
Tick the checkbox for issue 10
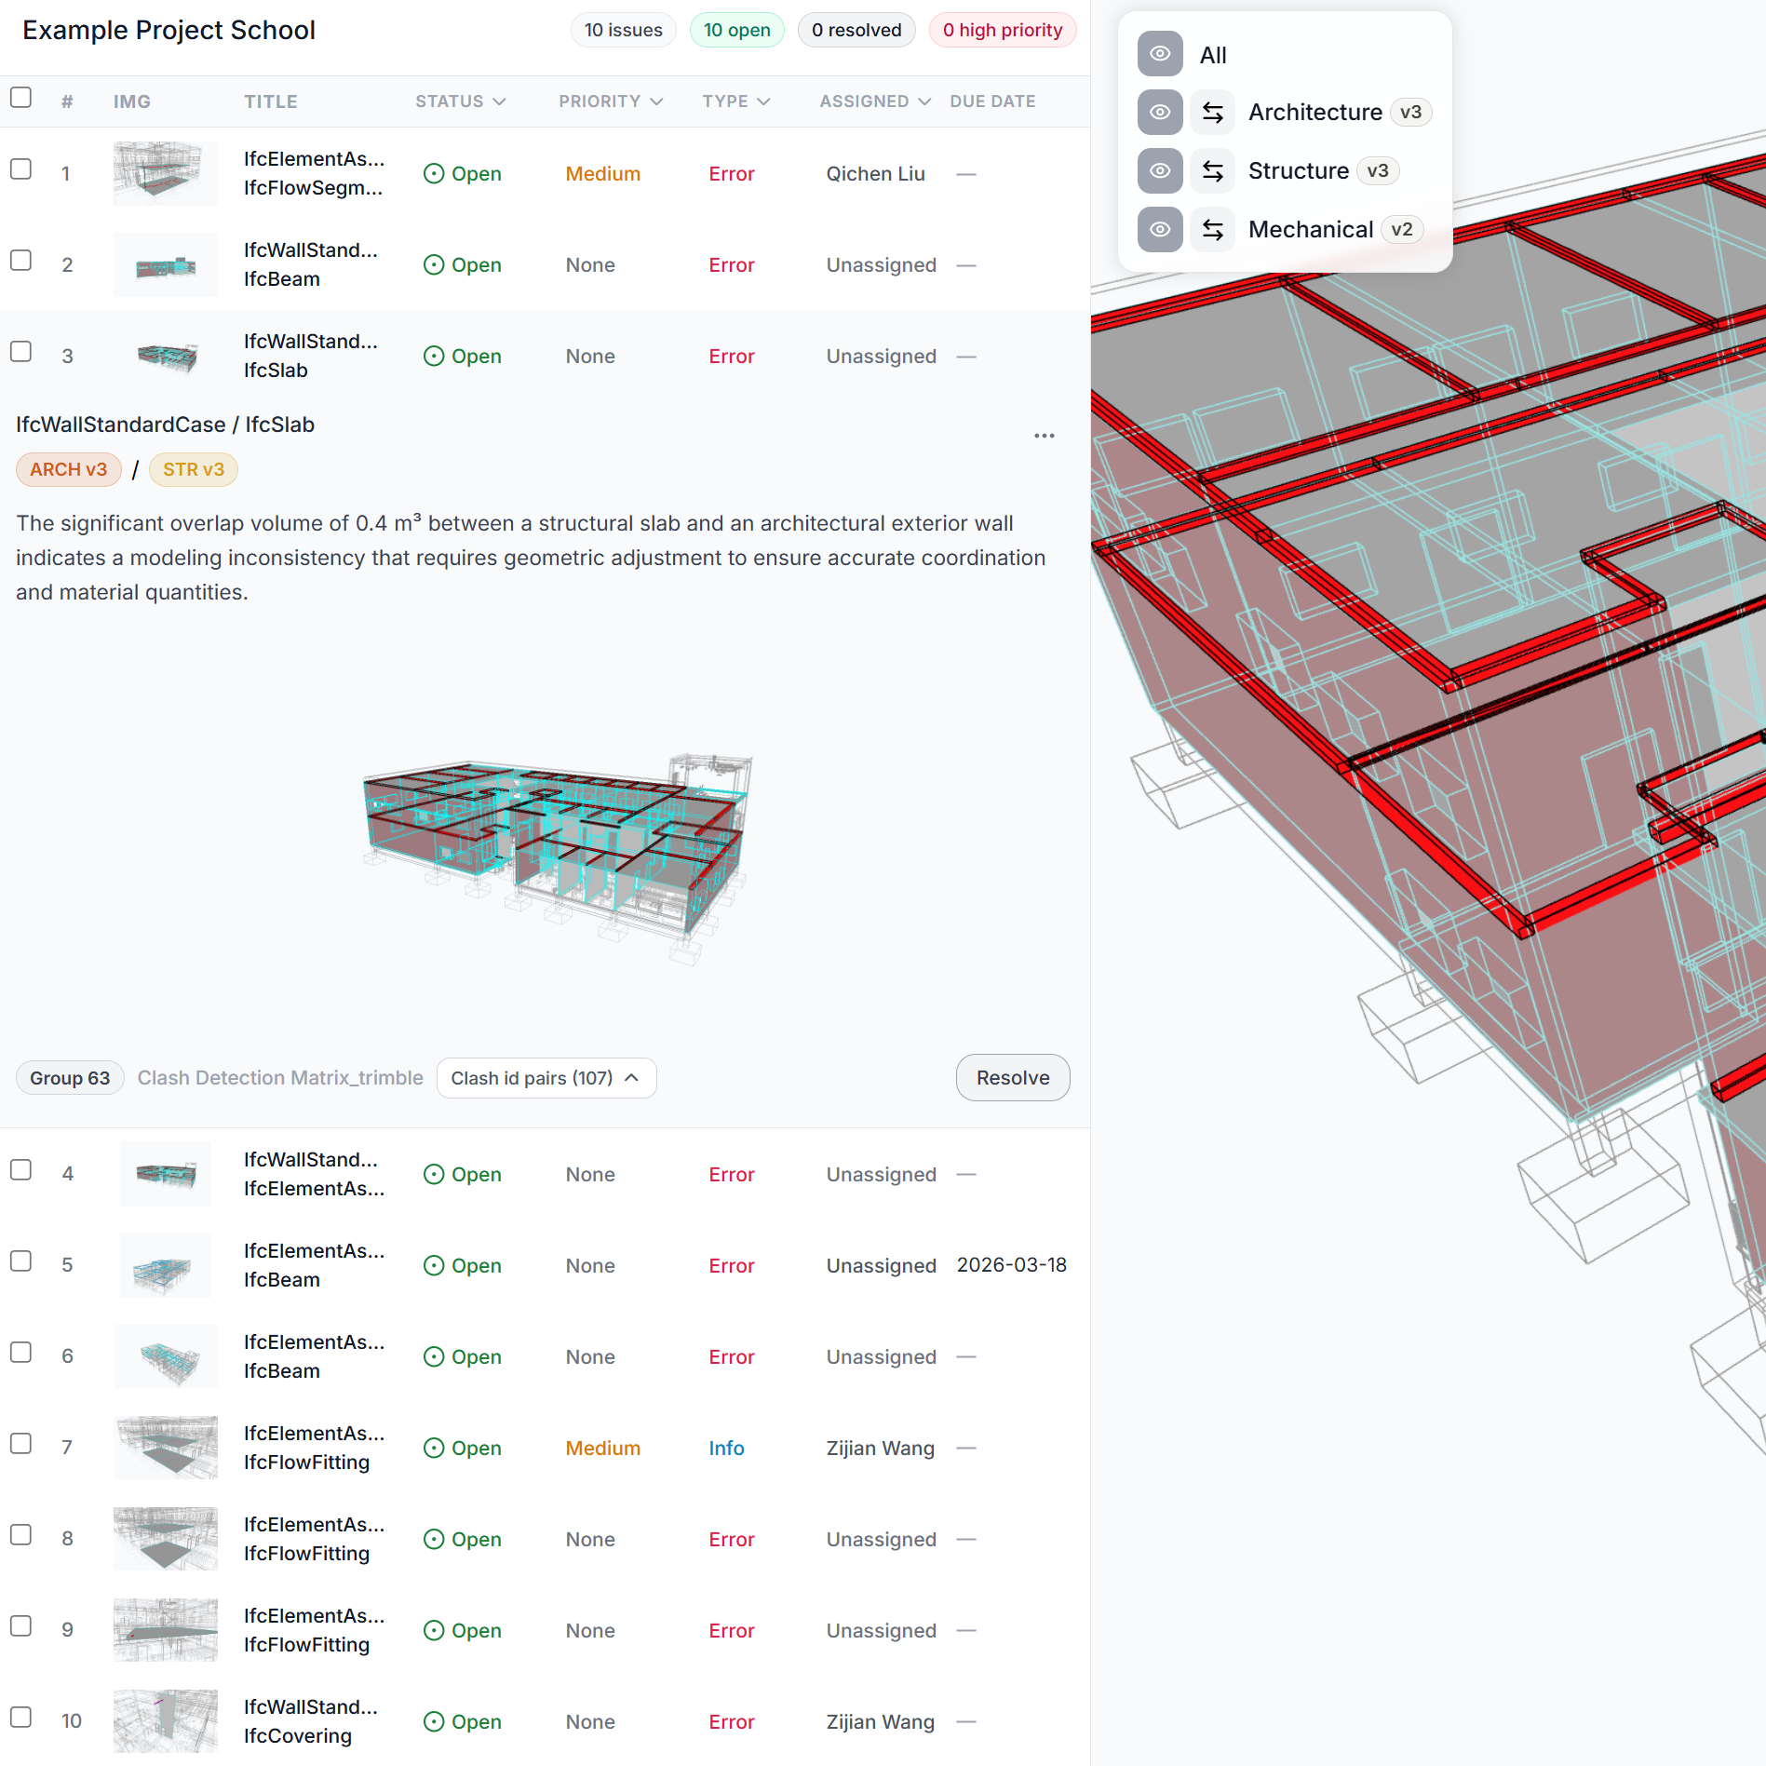[20, 1718]
